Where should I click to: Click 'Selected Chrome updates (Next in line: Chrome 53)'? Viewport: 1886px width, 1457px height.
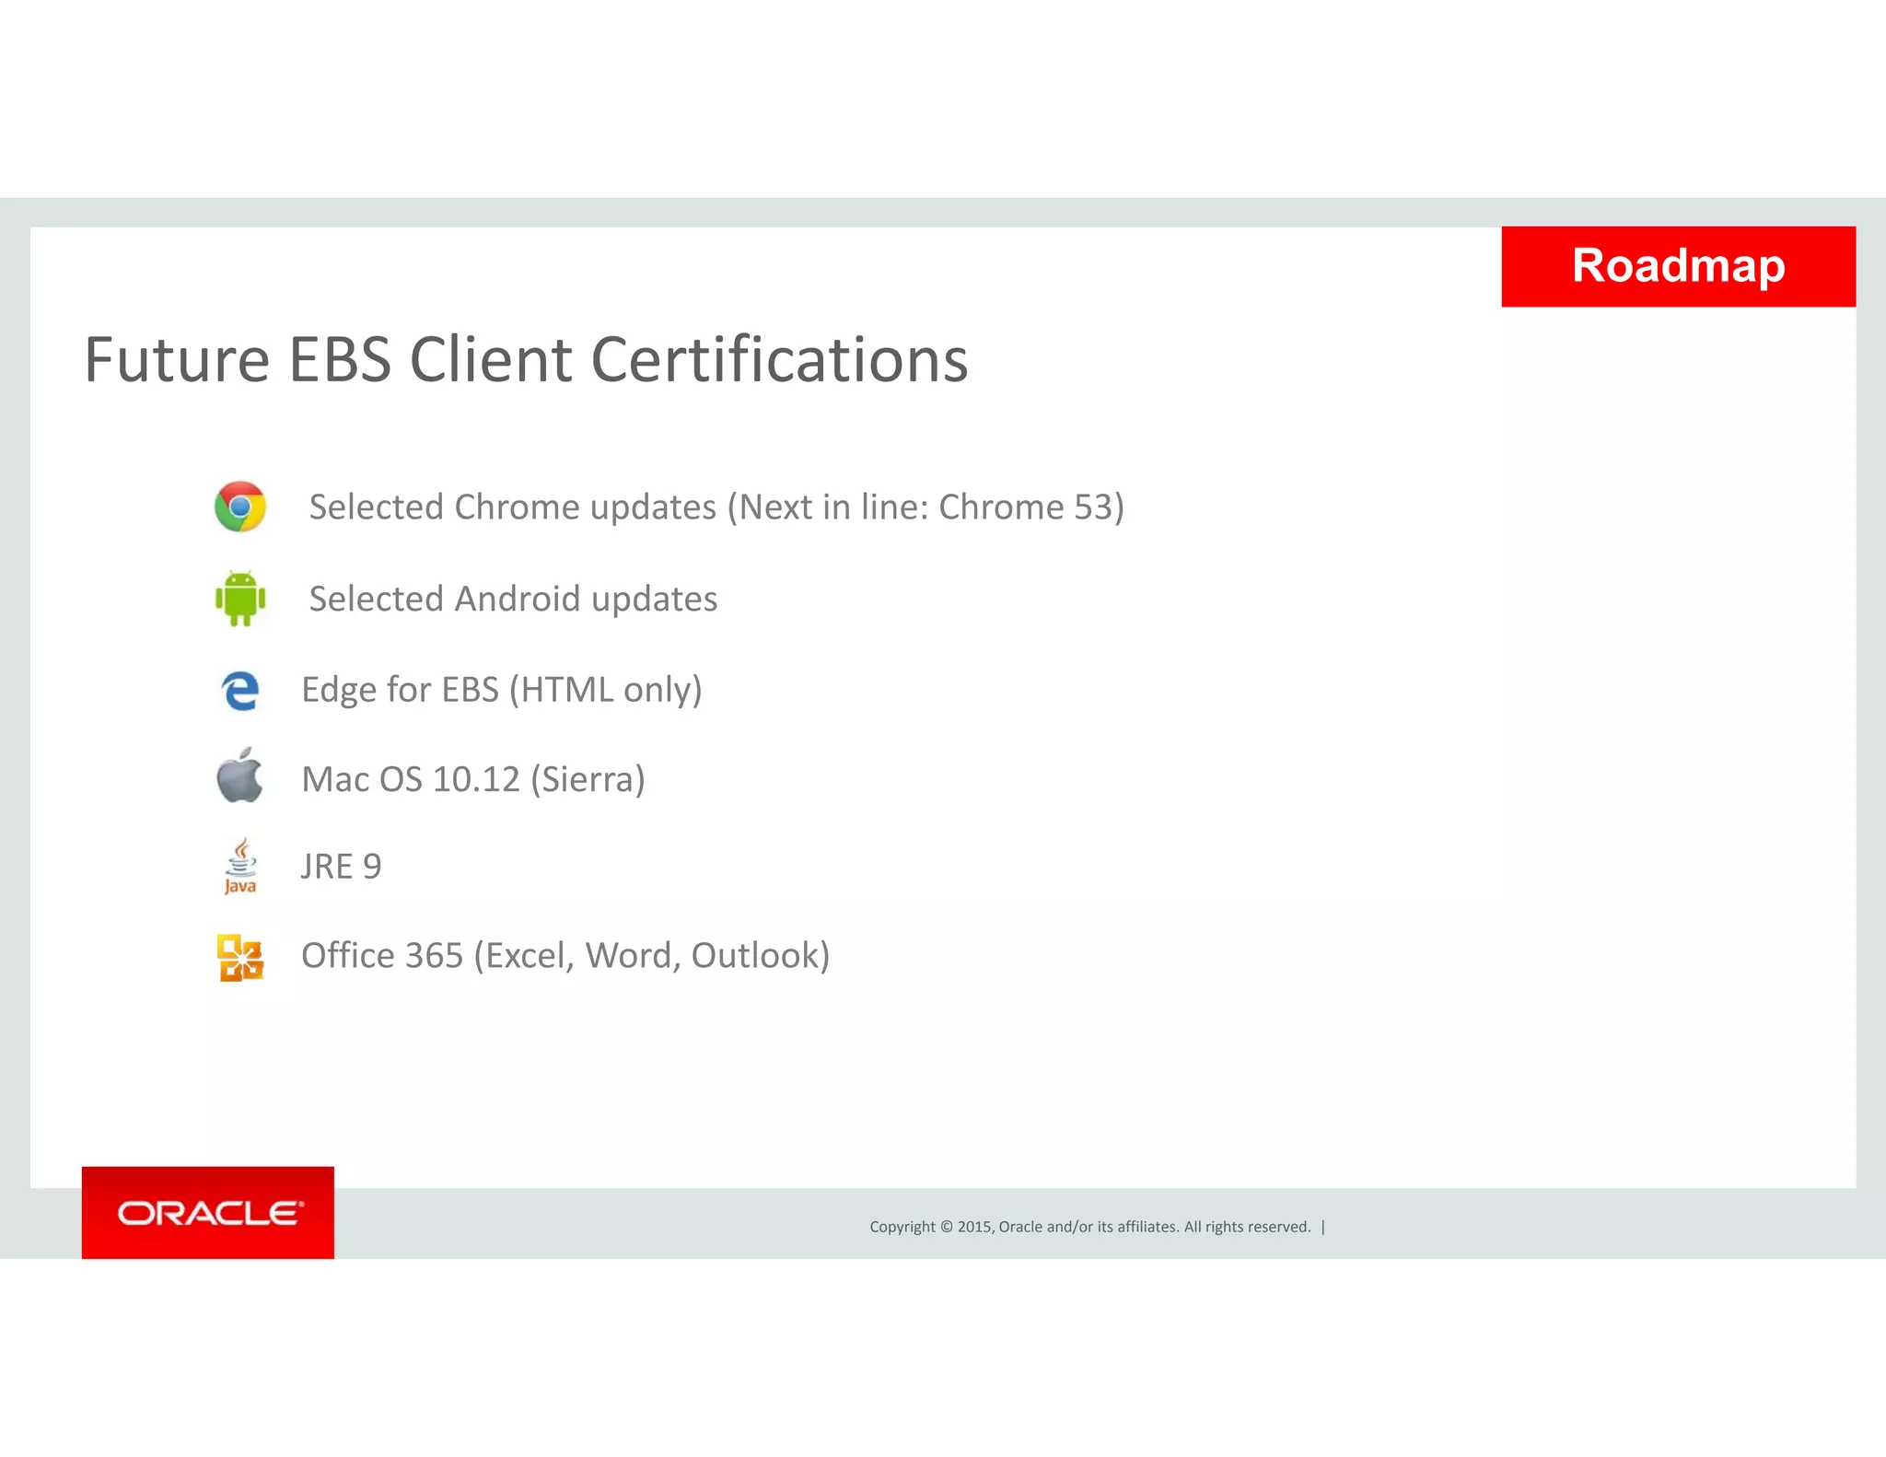coord(716,507)
